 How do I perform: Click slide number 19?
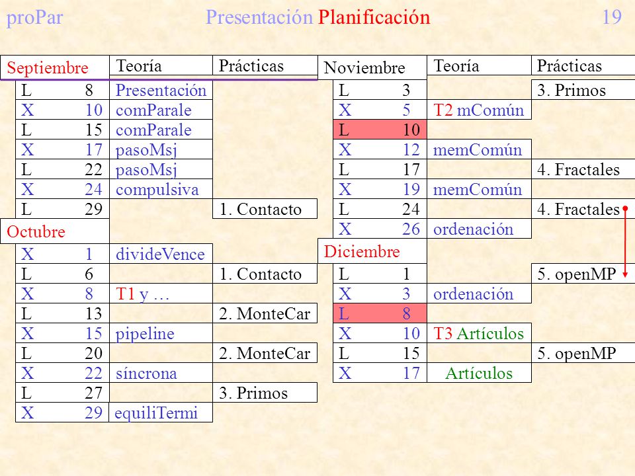(x=611, y=17)
